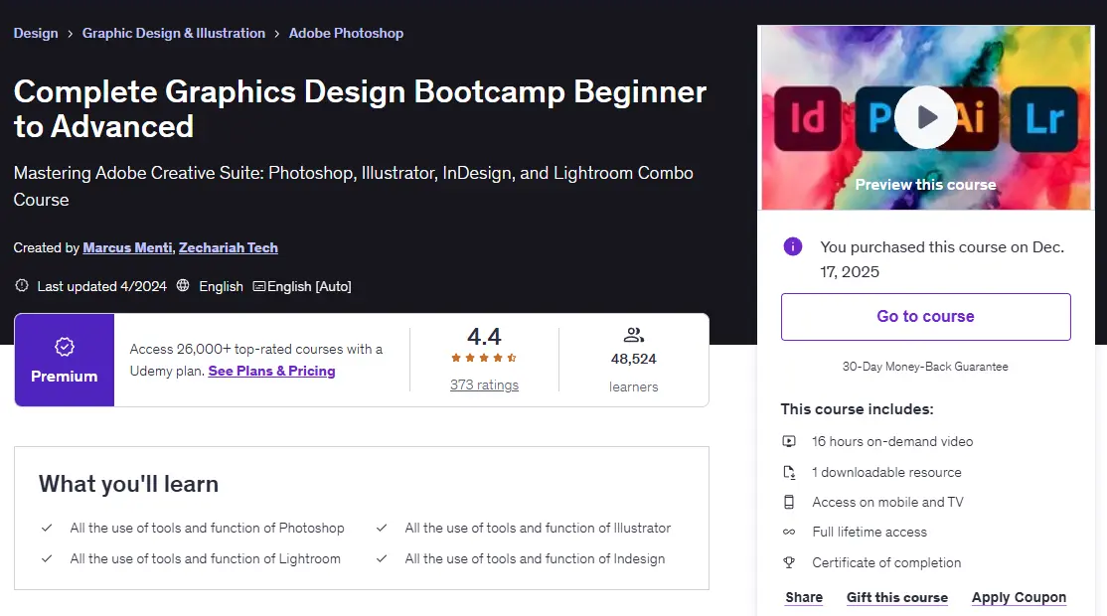Viewport: 1107px width, 616px height.
Task: Click the downloadable resource file icon
Action: click(789, 472)
